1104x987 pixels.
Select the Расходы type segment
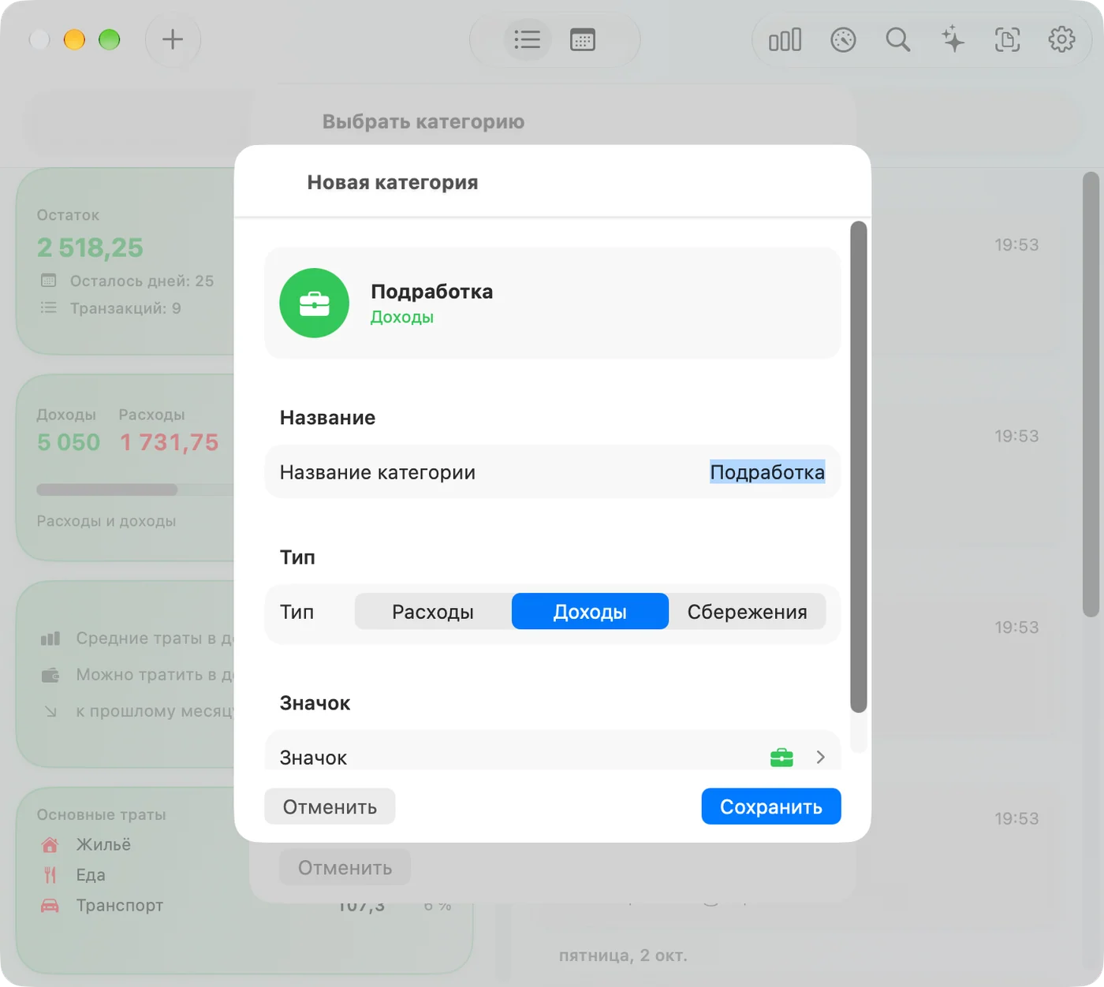click(x=433, y=612)
